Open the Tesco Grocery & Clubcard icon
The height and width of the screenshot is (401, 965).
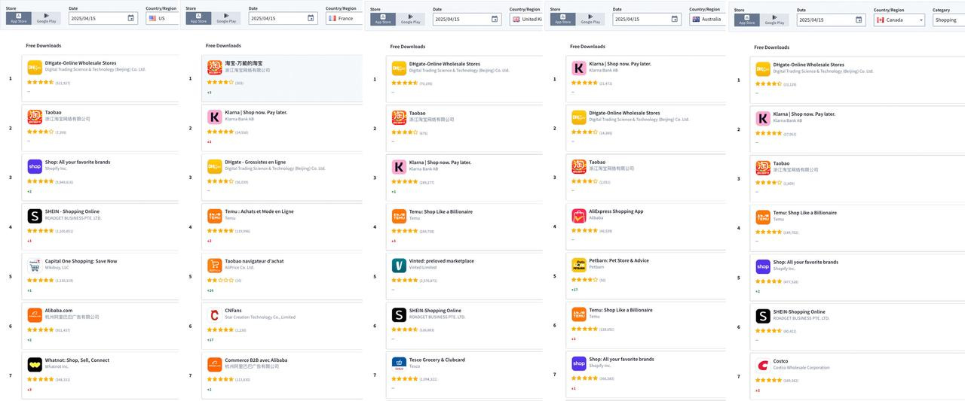coord(399,364)
